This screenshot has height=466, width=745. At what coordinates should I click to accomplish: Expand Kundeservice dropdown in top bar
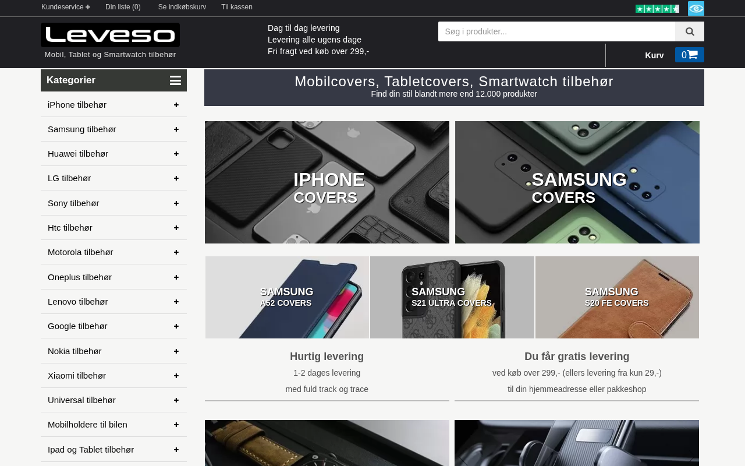pos(66,7)
